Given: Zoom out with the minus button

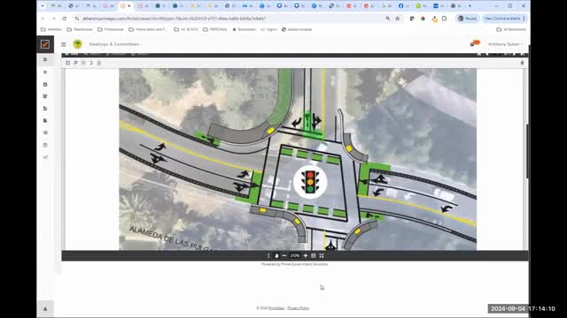Looking at the screenshot, I should pos(284,255).
